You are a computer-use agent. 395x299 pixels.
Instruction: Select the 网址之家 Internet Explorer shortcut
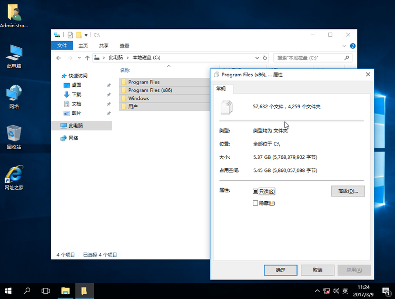tap(14, 178)
